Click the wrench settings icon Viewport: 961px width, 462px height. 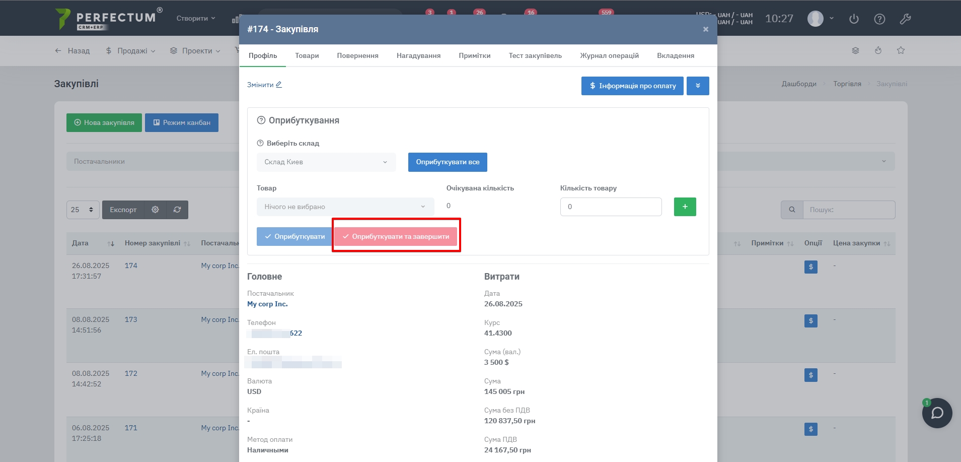pyautogui.click(x=905, y=19)
